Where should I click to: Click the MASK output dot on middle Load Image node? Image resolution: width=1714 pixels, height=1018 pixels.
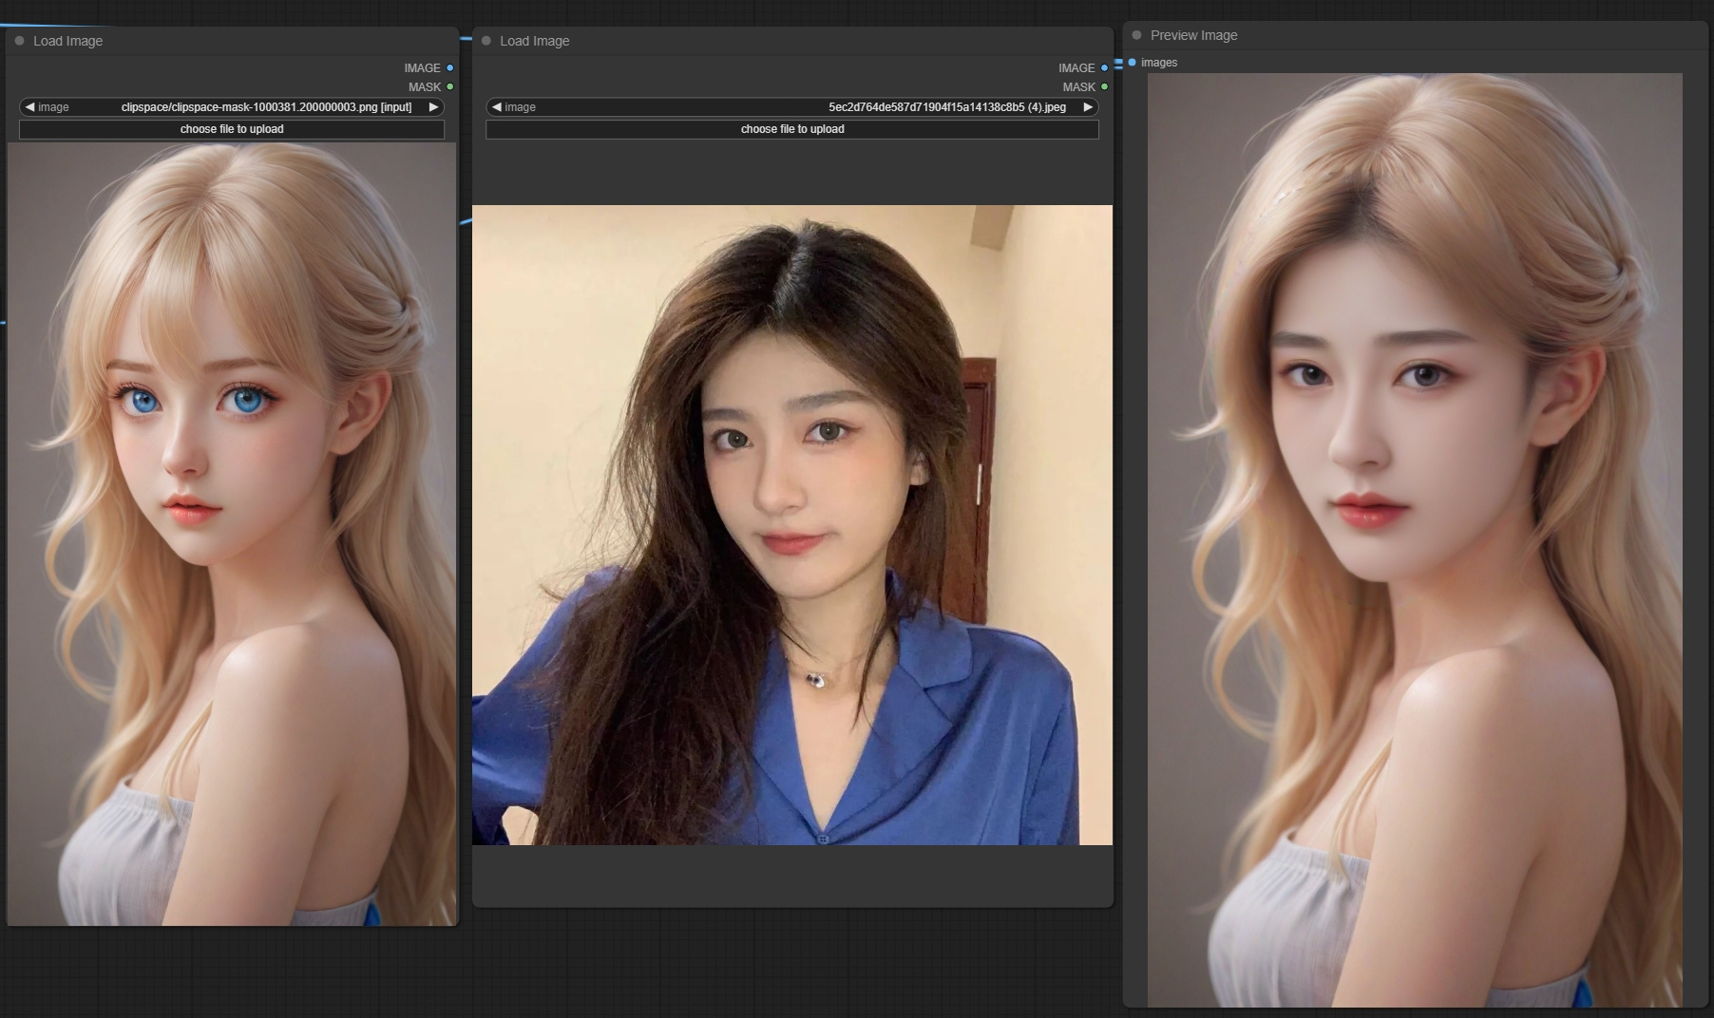point(1102,86)
